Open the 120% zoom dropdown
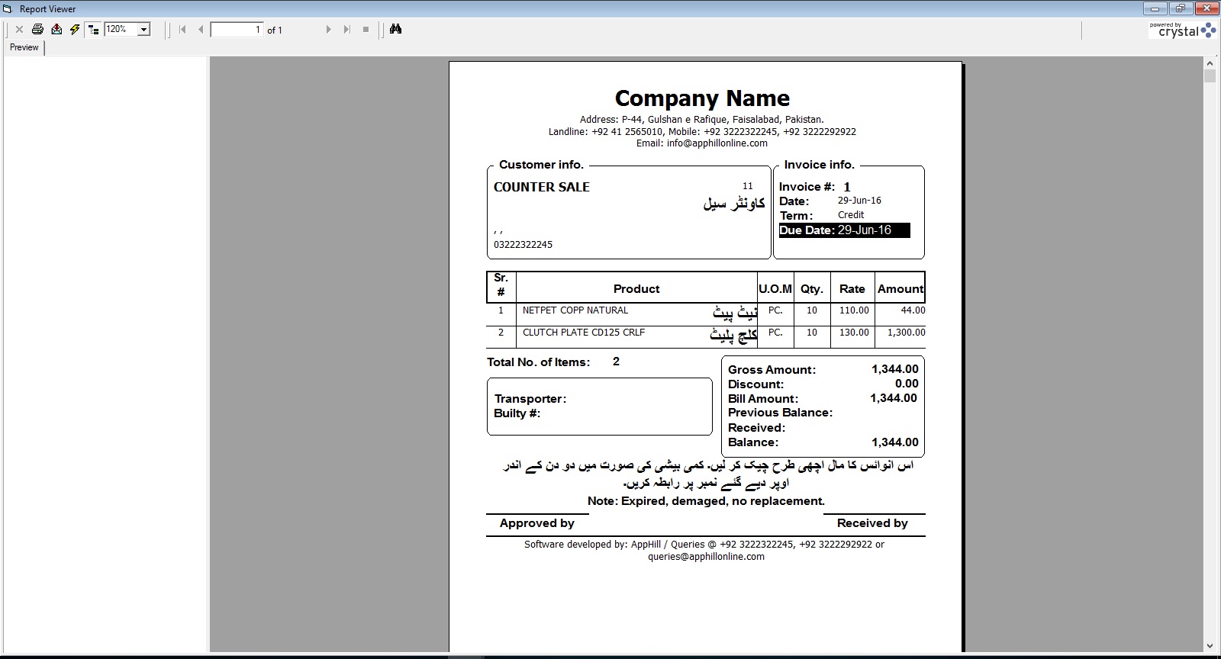This screenshot has width=1221, height=659. tap(143, 30)
